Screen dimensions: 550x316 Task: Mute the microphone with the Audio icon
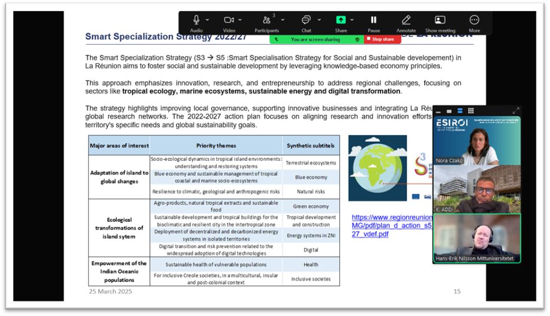point(196,20)
